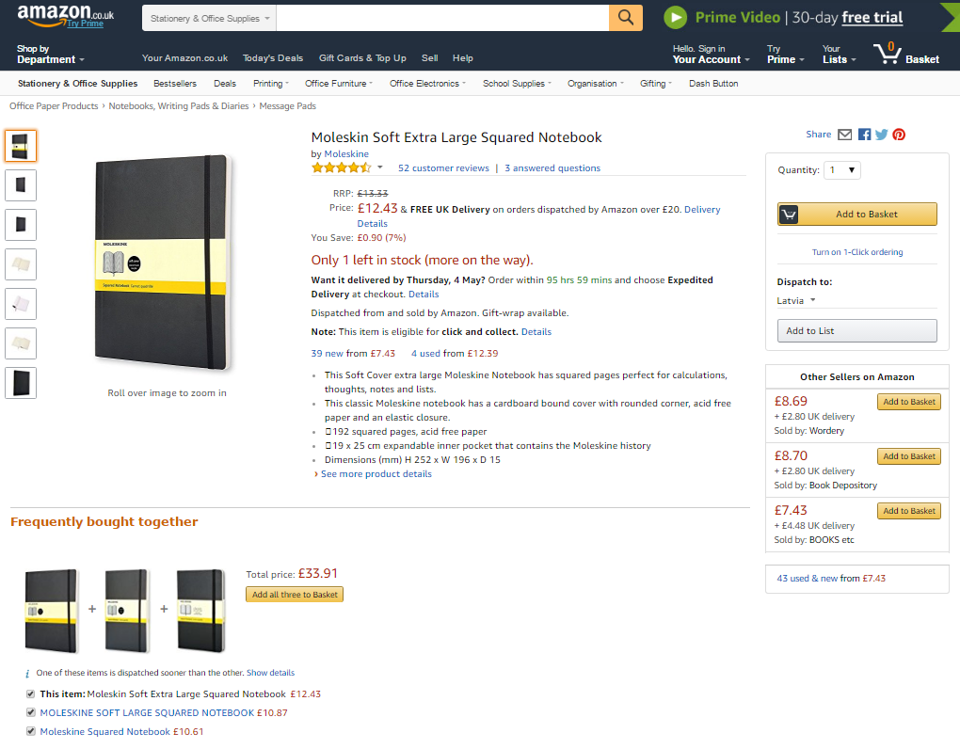Add the £7.43 BOOKS etc offer to basket
The width and height of the screenshot is (960, 749).
909,511
